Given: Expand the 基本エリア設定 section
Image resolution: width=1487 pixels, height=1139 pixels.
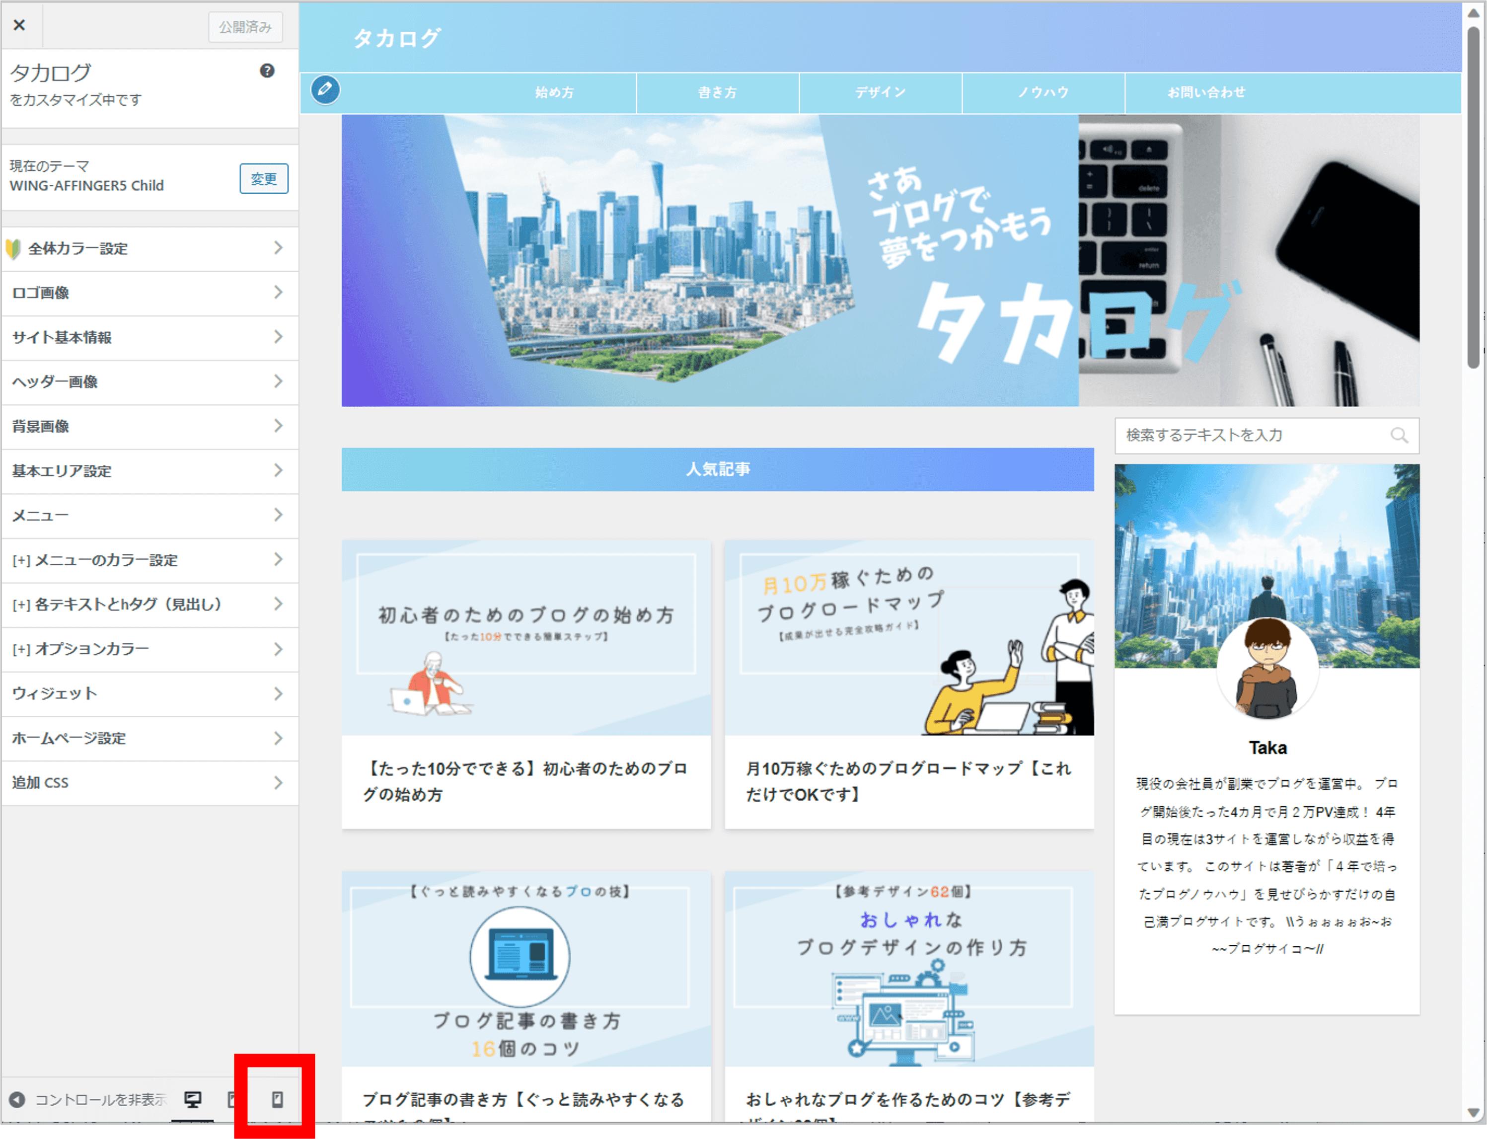Looking at the screenshot, I should 150,471.
